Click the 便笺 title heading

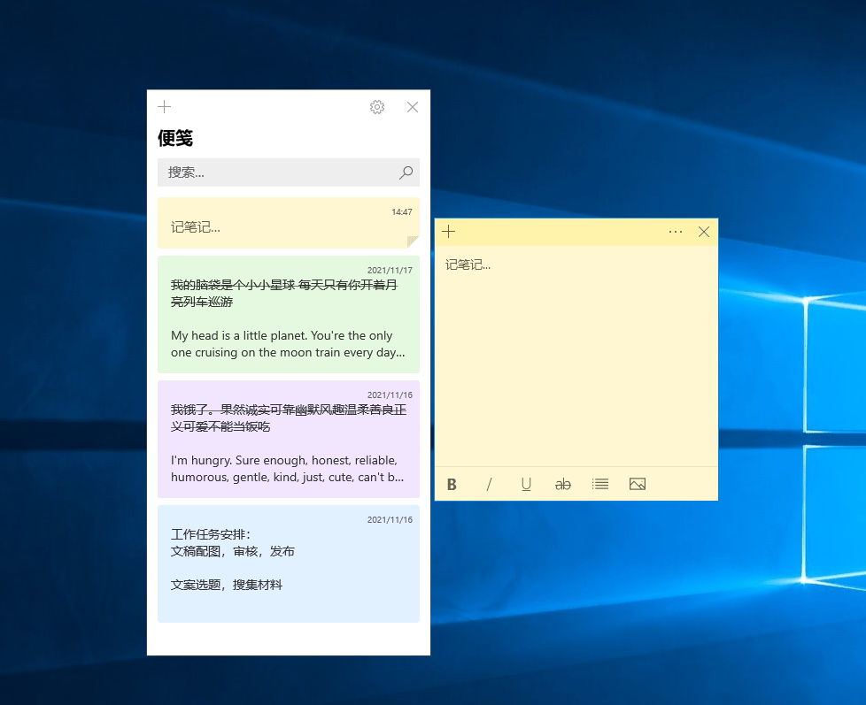[175, 138]
